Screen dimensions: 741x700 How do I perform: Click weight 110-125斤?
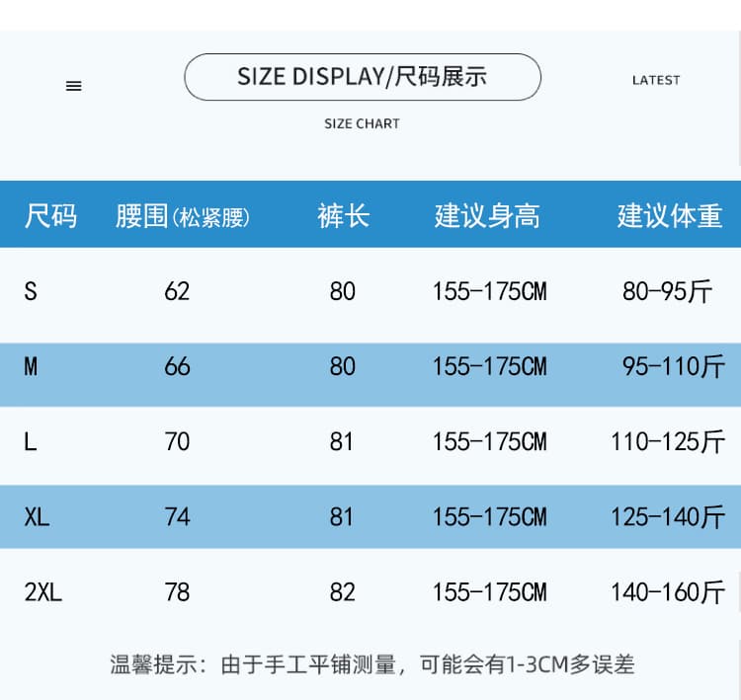tap(668, 442)
